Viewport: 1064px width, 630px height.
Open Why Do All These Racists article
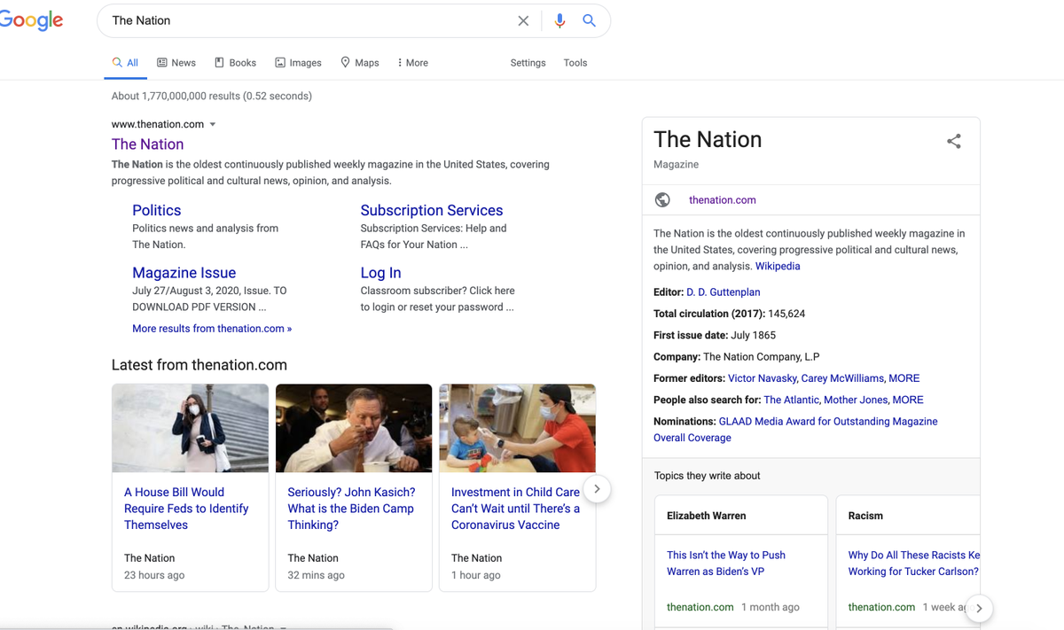pyautogui.click(x=913, y=564)
